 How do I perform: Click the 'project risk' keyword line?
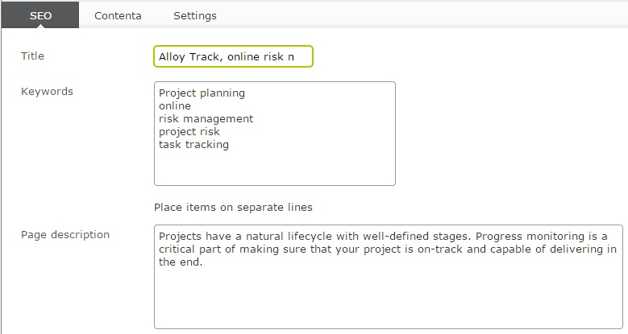tap(189, 132)
